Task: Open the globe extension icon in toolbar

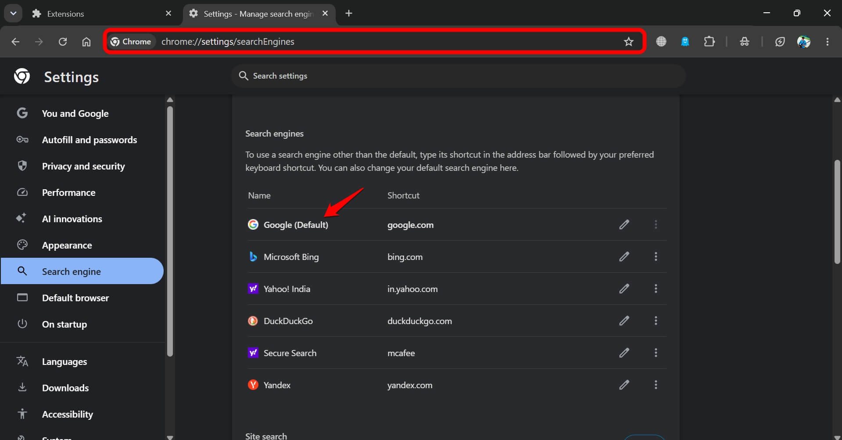Action: point(661,42)
